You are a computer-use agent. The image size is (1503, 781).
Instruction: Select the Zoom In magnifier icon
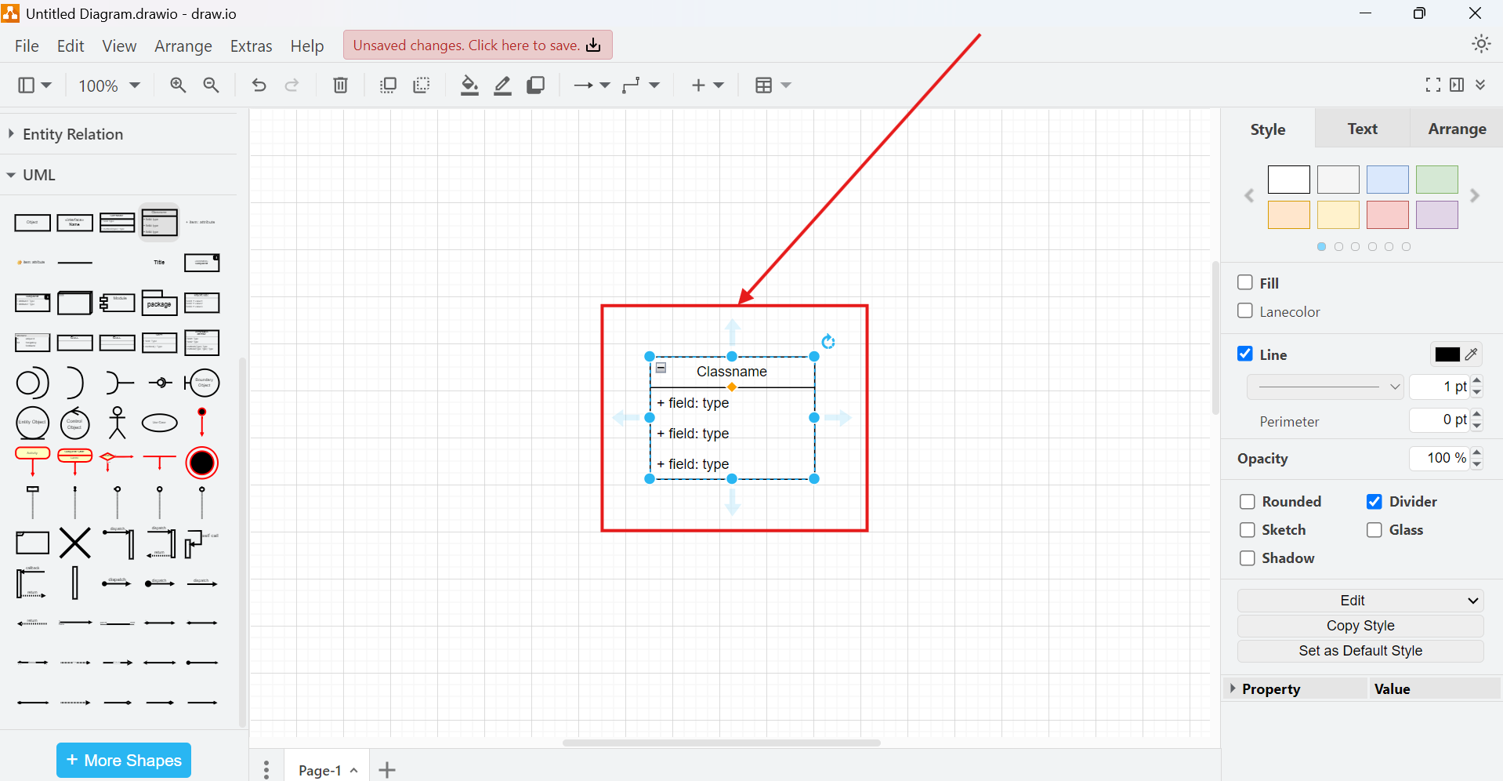click(178, 85)
